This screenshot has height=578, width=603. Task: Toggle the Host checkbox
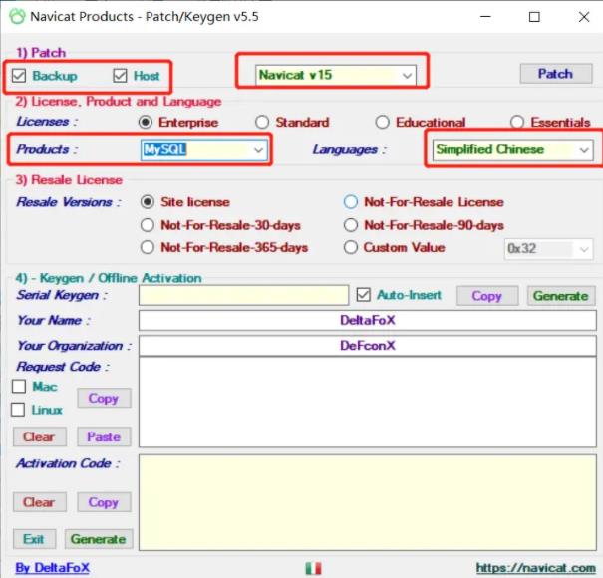[120, 76]
